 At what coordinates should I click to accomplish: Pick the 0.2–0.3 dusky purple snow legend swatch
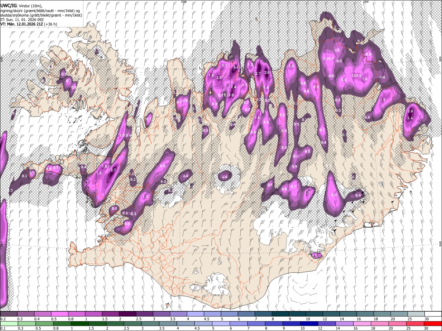click(x=9, y=314)
